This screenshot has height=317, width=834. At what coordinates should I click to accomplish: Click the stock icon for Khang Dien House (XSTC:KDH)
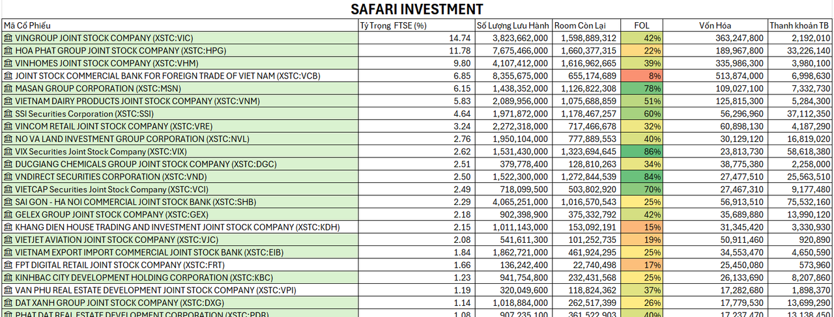8,227
